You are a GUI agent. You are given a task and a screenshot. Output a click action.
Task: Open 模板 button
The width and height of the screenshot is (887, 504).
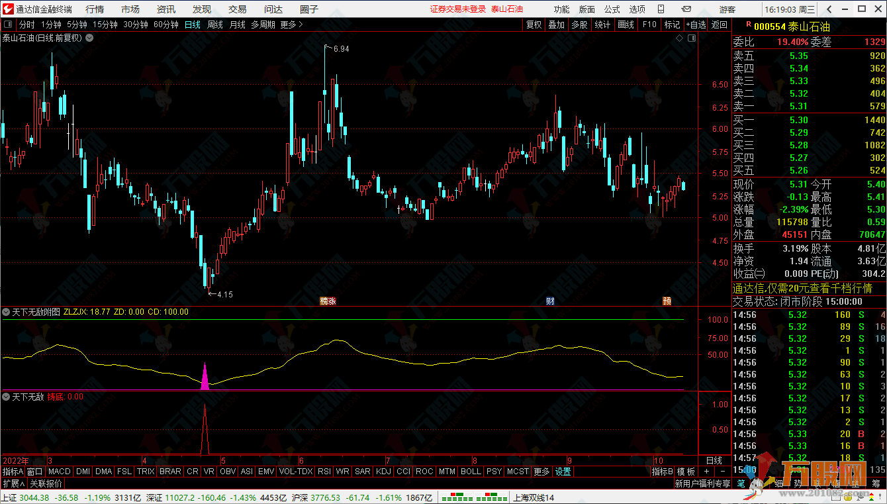(x=686, y=472)
